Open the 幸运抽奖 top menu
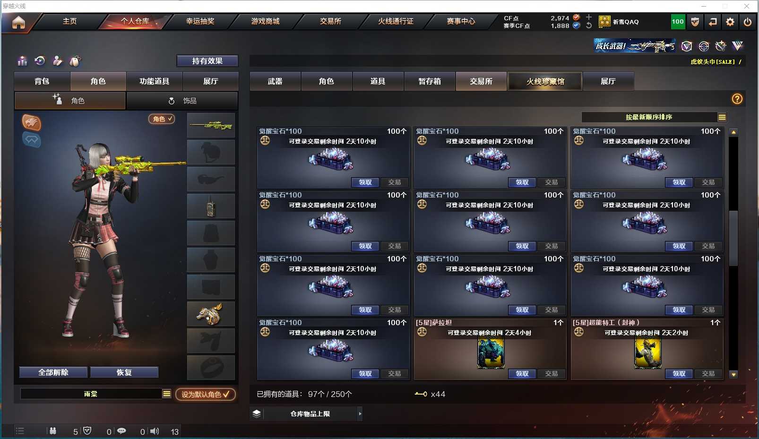 point(200,21)
